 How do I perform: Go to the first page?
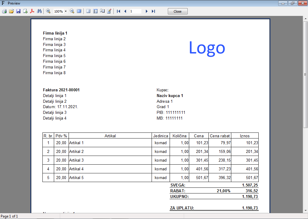pyautogui.click(x=119, y=11)
